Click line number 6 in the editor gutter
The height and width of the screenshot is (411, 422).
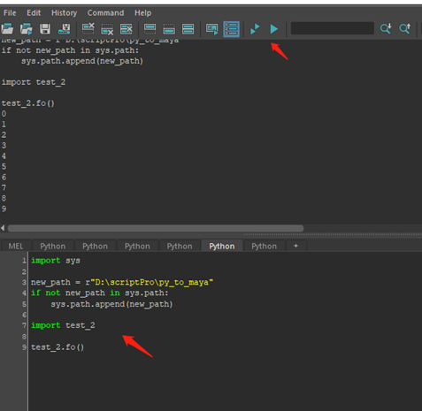(24, 315)
